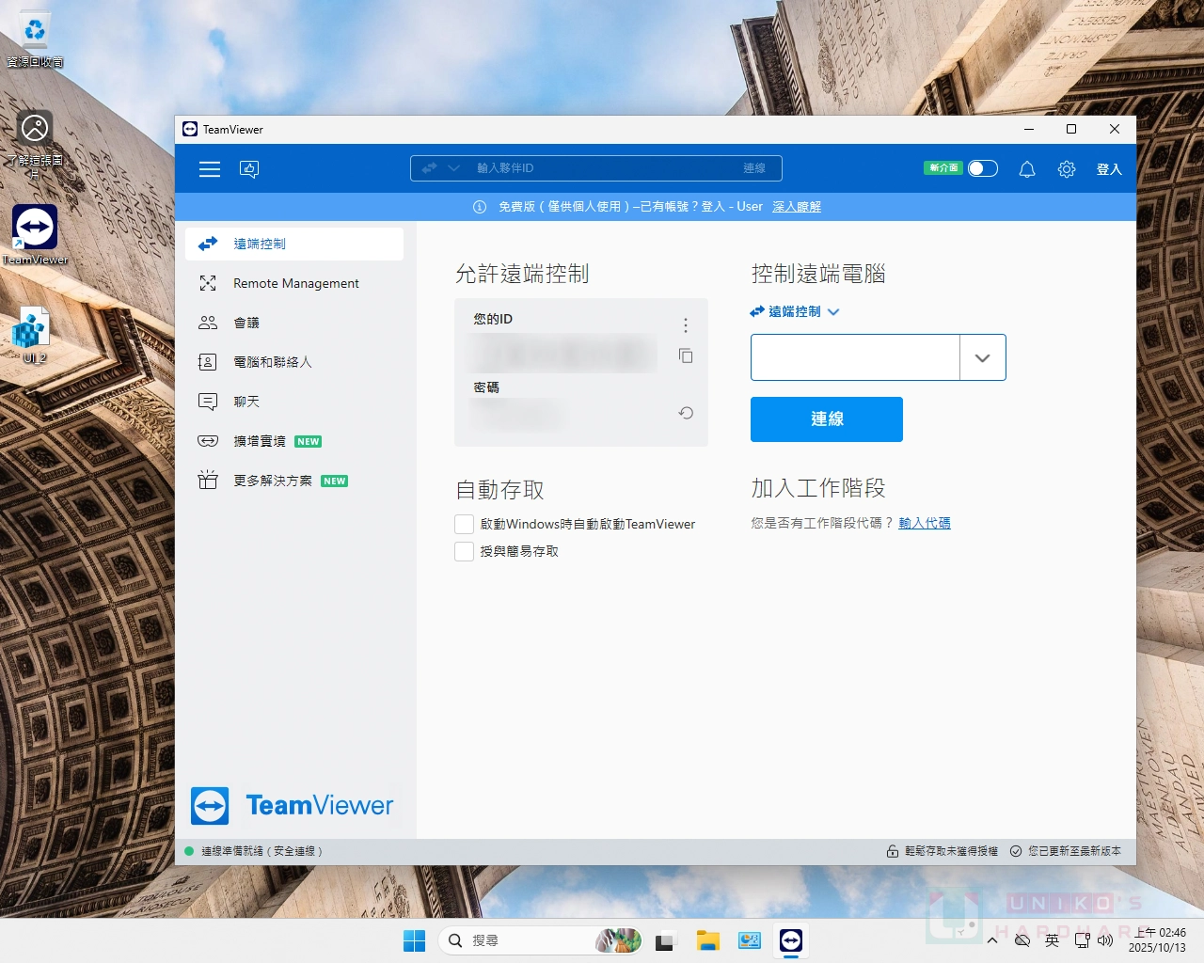Check the 授與簡易存取 checkbox
Image resolution: width=1204 pixels, height=963 pixels.
point(465,552)
